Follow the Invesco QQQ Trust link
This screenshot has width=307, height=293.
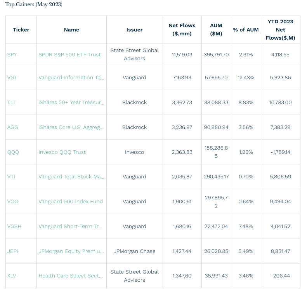tap(62, 152)
